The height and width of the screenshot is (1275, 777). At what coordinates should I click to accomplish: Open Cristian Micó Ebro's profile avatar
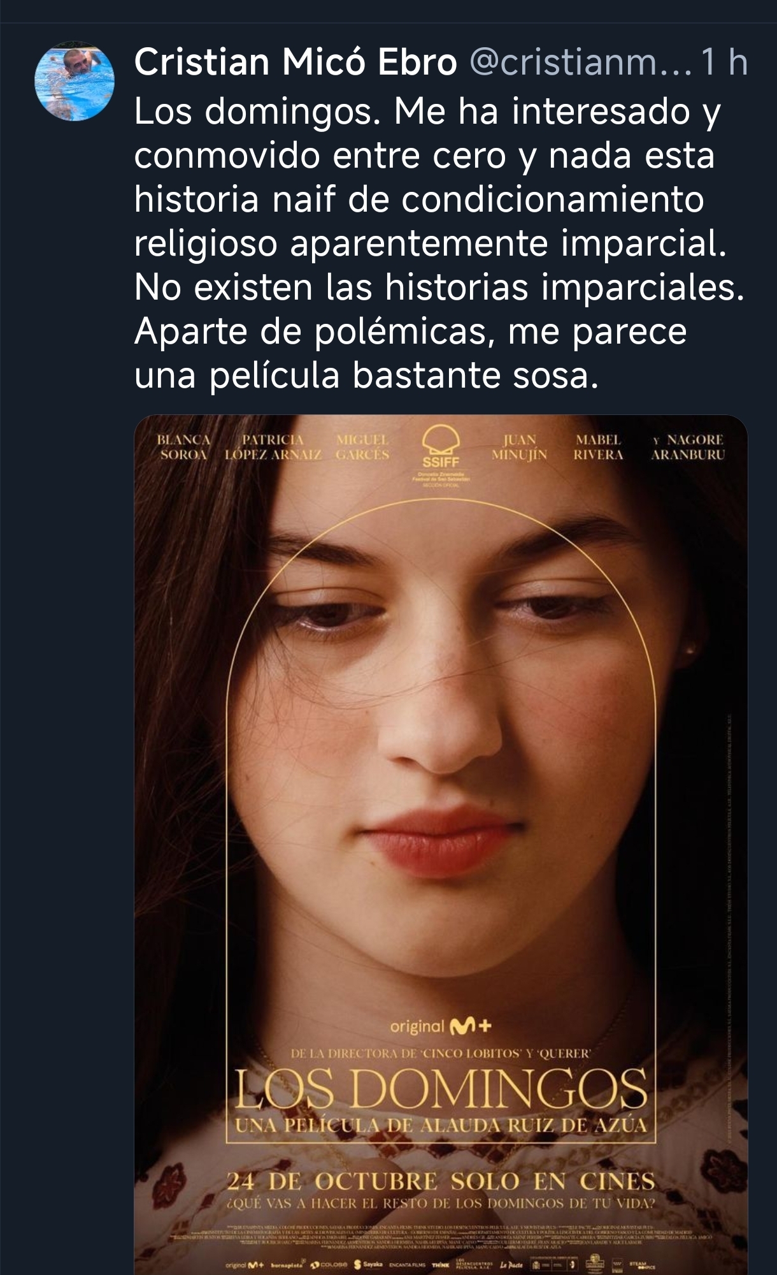click(75, 81)
